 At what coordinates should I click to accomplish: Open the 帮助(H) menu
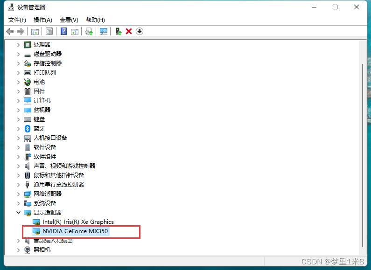(95, 20)
